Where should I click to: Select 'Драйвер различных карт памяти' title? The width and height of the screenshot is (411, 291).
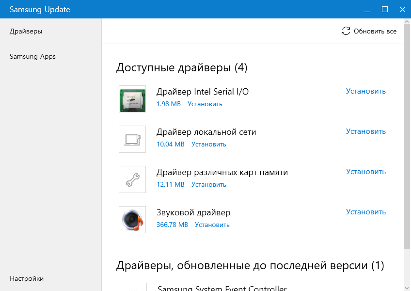[x=222, y=172]
